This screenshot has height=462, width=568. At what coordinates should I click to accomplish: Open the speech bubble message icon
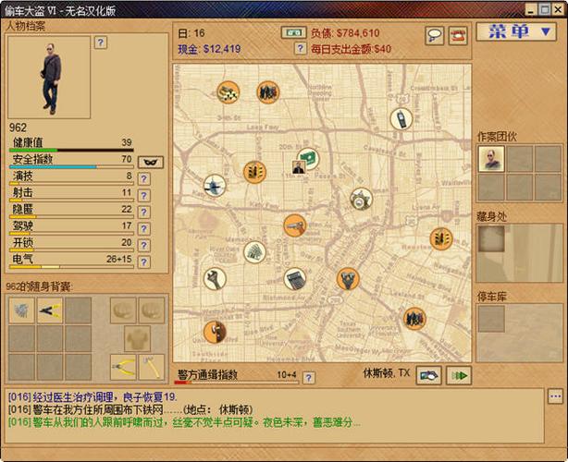(434, 36)
